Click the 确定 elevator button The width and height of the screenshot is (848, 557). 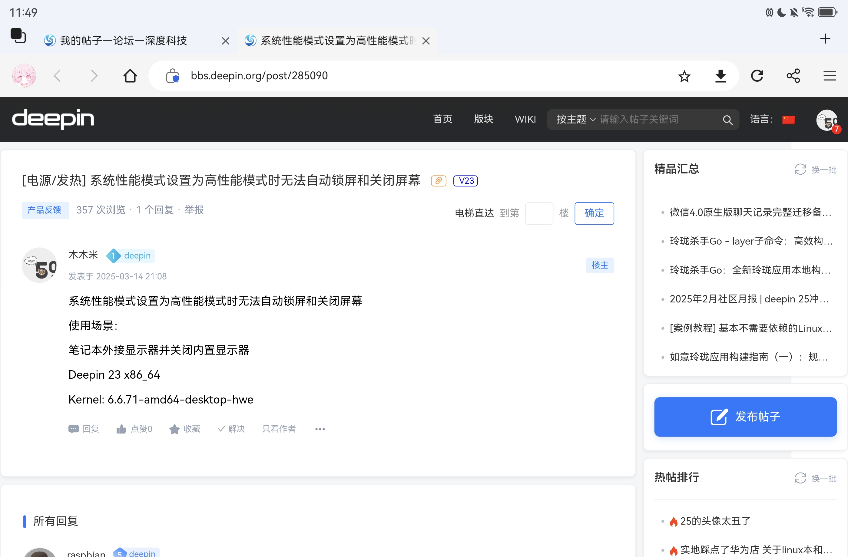[594, 213]
